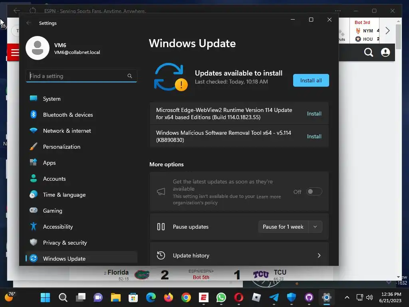The width and height of the screenshot is (409, 307).
Task: Open weather widget showing 76°
Action: tap(10, 297)
